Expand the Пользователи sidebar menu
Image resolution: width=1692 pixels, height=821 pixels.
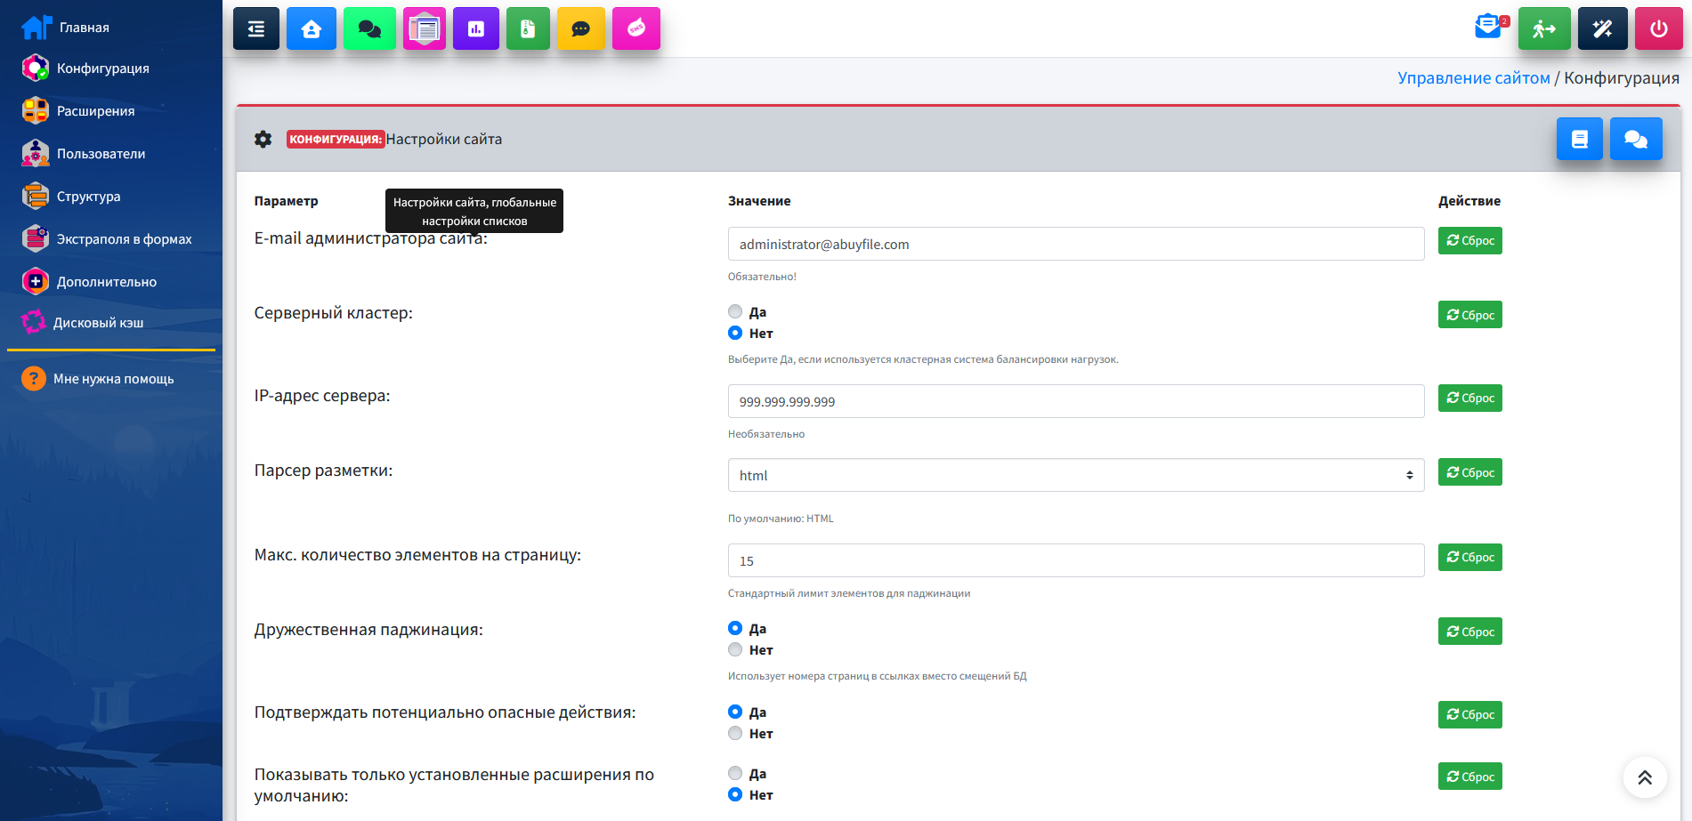tap(101, 154)
